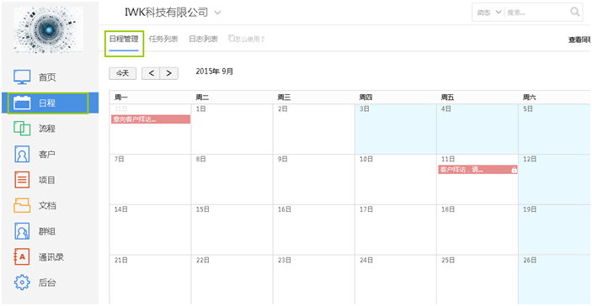Open the 通讯录 address book icon
The width and height of the screenshot is (592, 306).
(x=22, y=257)
